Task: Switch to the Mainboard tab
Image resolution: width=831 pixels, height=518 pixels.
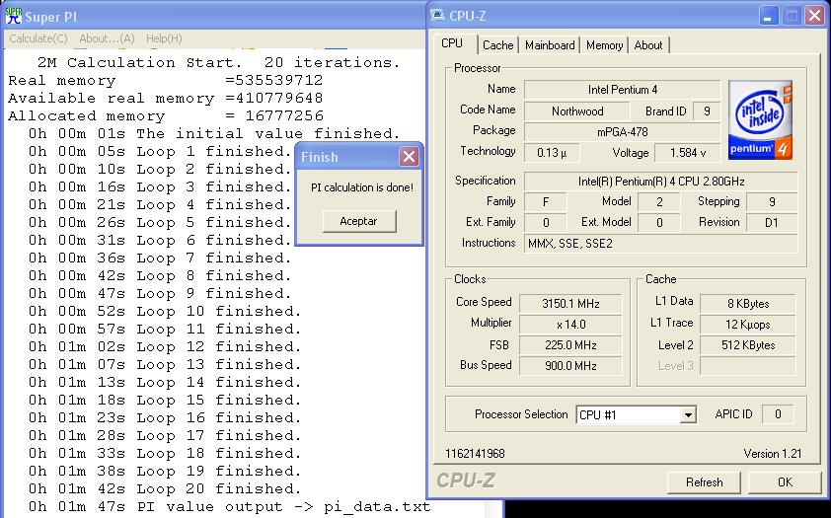Action: click(550, 45)
